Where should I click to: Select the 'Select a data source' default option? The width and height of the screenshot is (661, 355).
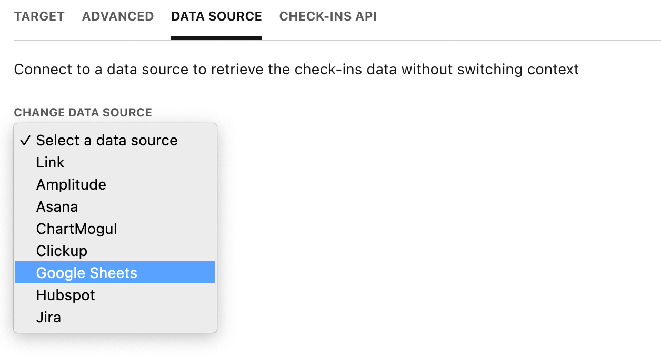click(x=106, y=140)
